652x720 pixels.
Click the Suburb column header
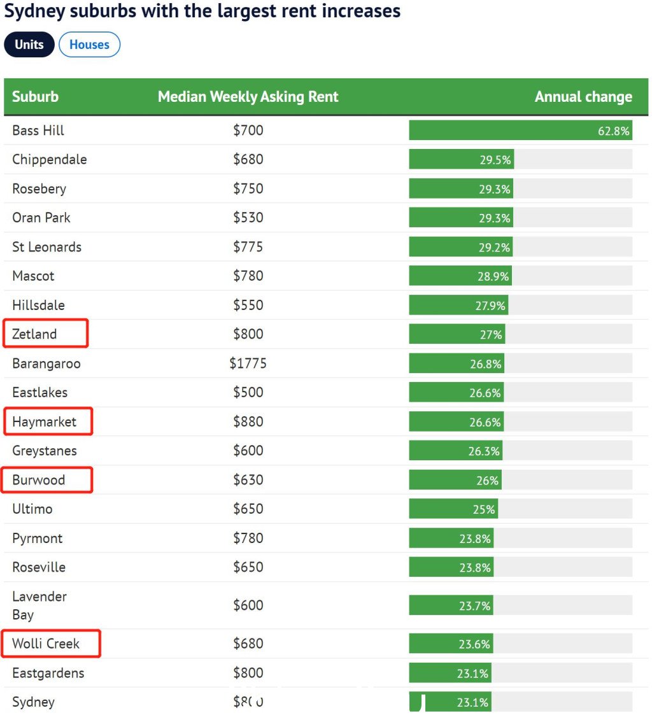[x=35, y=97]
